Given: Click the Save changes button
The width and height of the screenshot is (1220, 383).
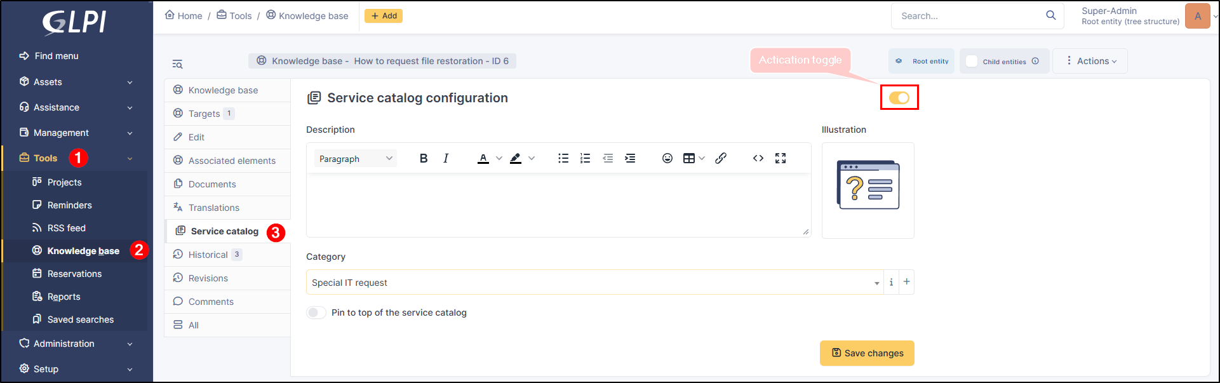Looking at the screenshot, I should (867, 353).
